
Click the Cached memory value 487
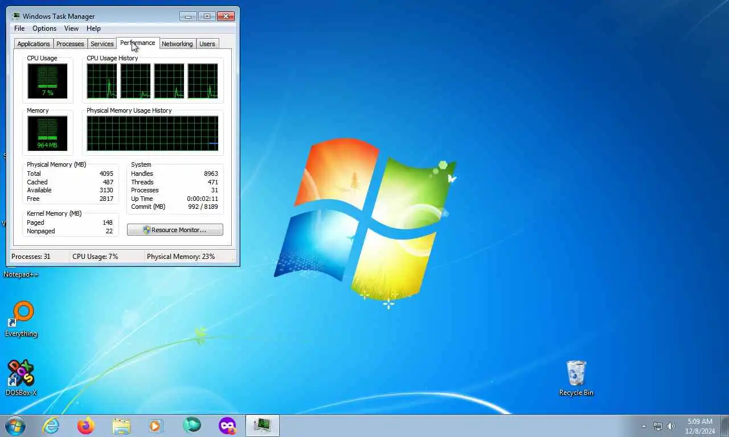108,182
